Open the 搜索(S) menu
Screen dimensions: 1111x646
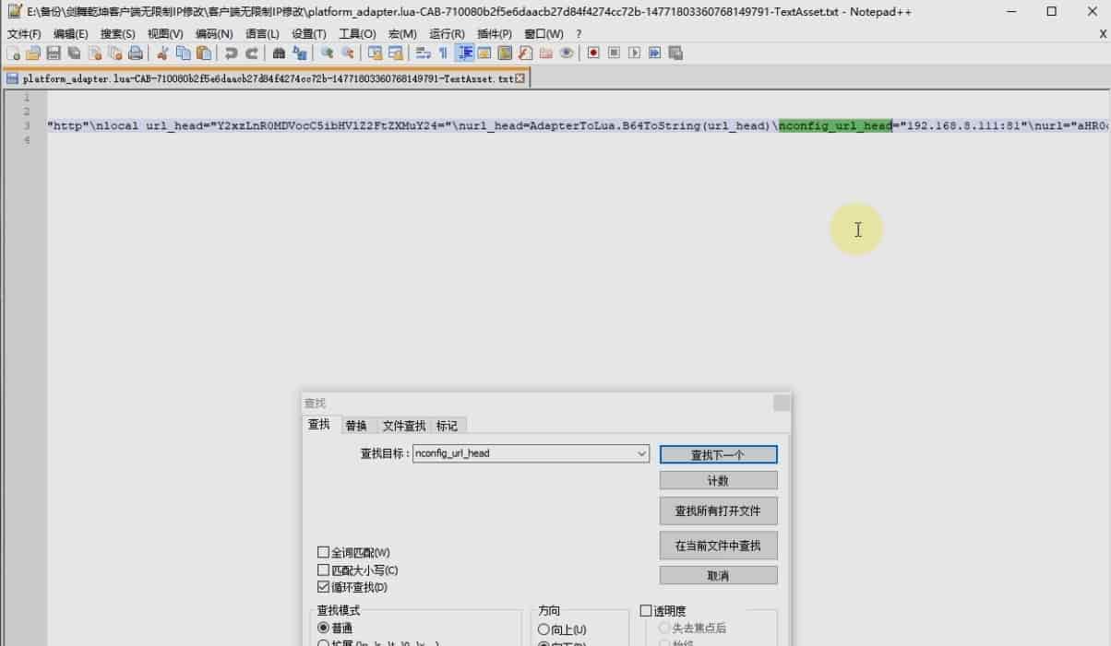tap(118, 34)
